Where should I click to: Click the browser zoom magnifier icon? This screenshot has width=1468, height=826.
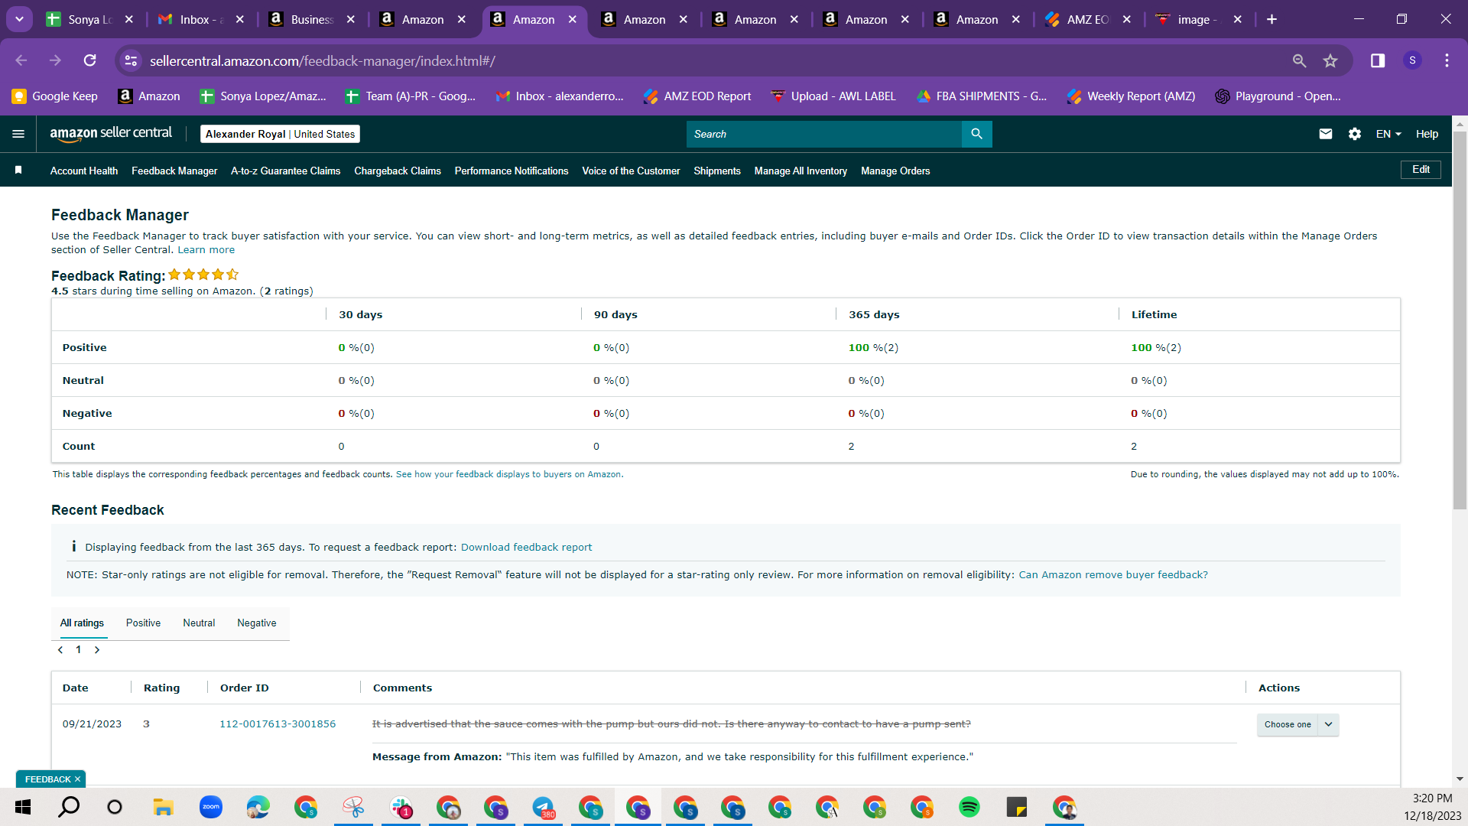[x=1299, y=60]
